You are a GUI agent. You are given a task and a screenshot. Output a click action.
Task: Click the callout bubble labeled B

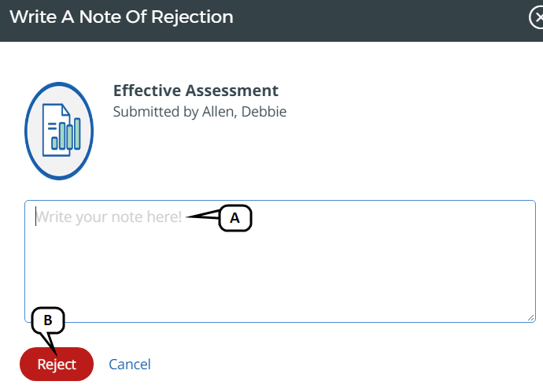click(47, 320)
